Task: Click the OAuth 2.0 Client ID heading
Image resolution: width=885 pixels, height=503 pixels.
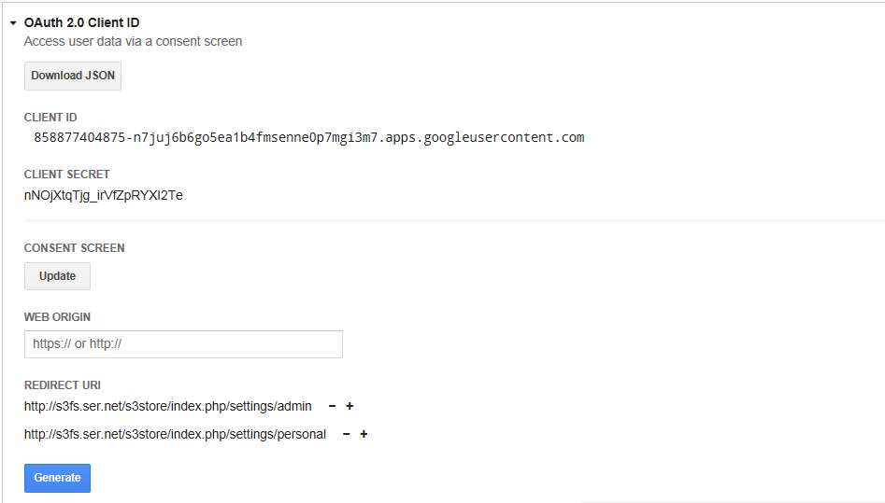Action: coord(82,22)
